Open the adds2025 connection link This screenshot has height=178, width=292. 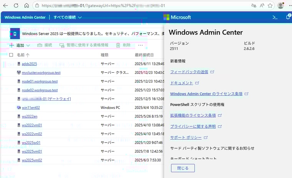(29, 64)
